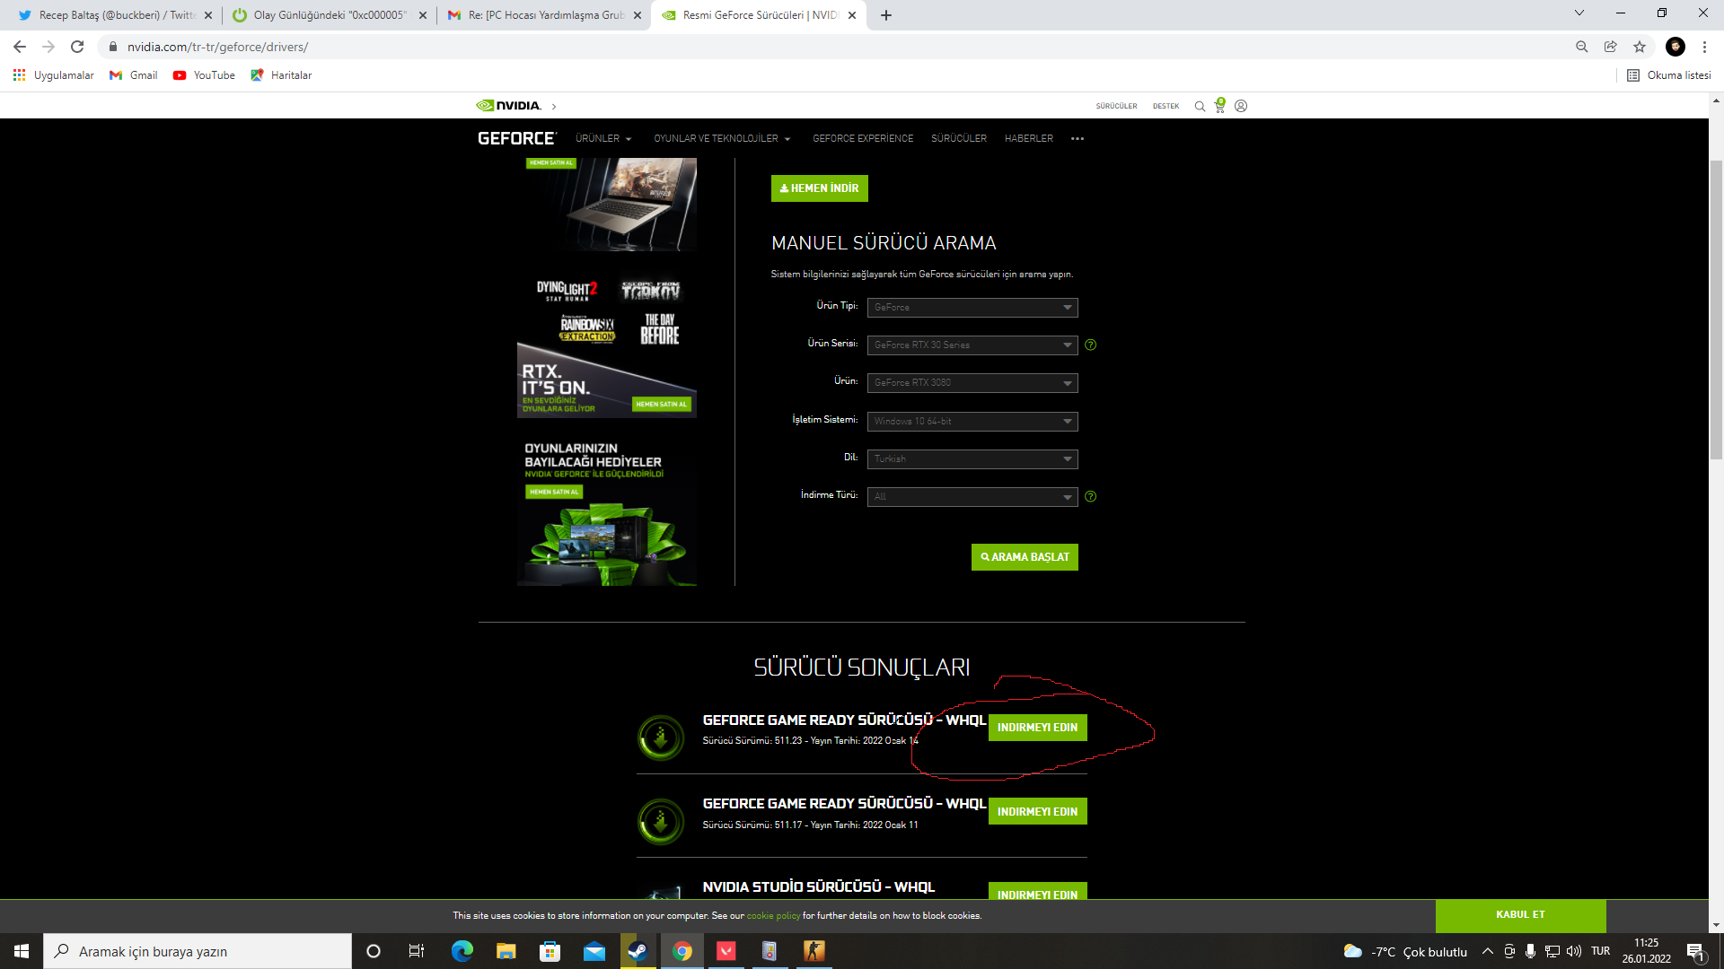This screenshot has height=969, width=1724.
Task: Accept cookies with KABUL ET
Action: (1520, 914)
